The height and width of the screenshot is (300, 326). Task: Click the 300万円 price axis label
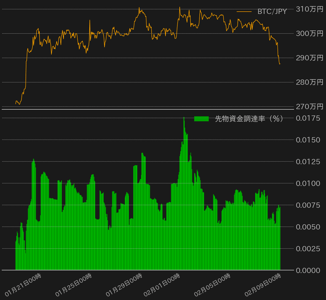coord(309,34)
